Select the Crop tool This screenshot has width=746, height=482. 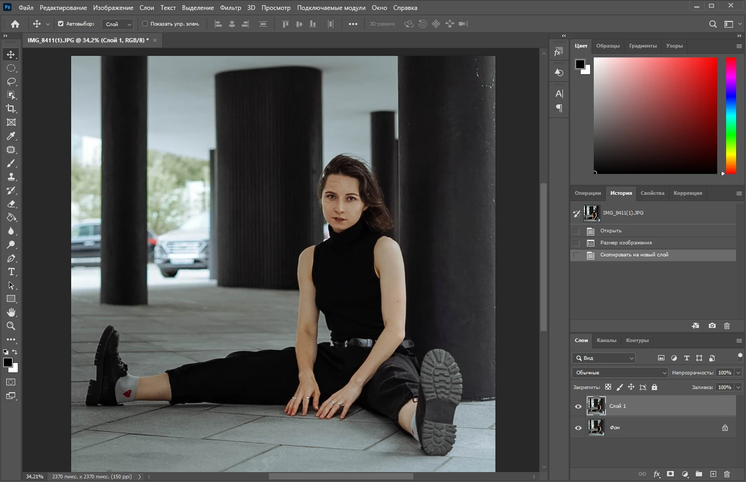click(11, 109)
